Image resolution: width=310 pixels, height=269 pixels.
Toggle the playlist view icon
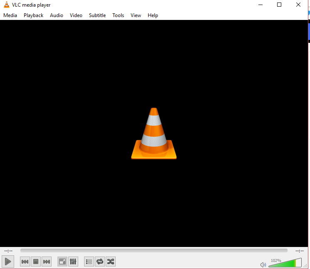89,262
